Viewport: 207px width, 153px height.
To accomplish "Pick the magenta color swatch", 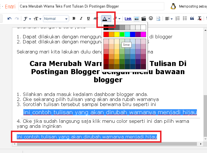I will (143, 34).
